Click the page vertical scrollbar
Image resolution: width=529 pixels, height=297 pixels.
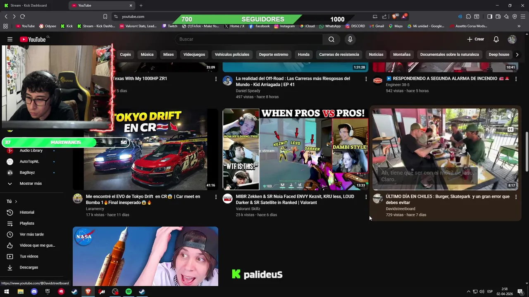click(x=527, y=151)
